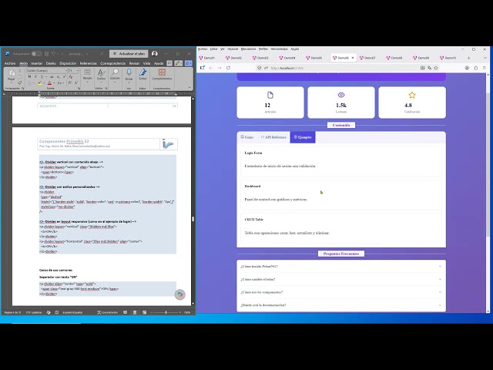
Task: Open the Vista ribbon tab
Action: coord(147,63)
